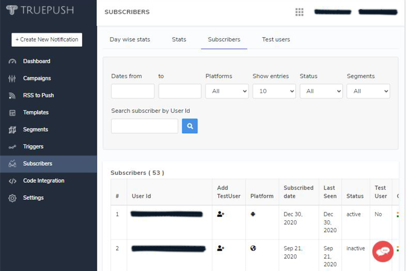406x271 pixels.
Task: Open the apps grid icon in header
Action: [x=299, y=12]
